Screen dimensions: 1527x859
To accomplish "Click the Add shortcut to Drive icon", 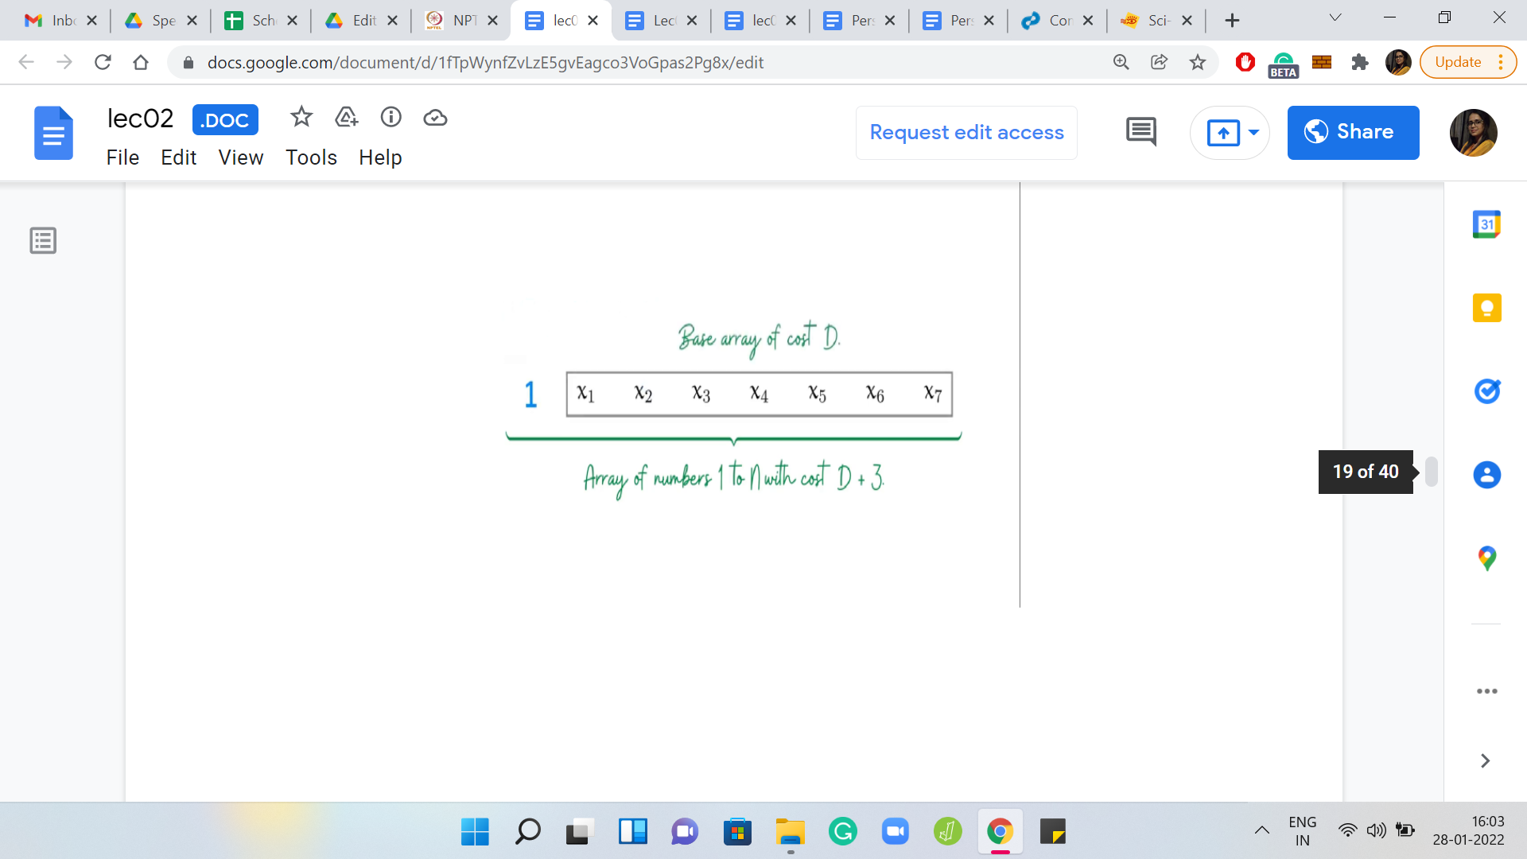I will (x=346, y=118).
